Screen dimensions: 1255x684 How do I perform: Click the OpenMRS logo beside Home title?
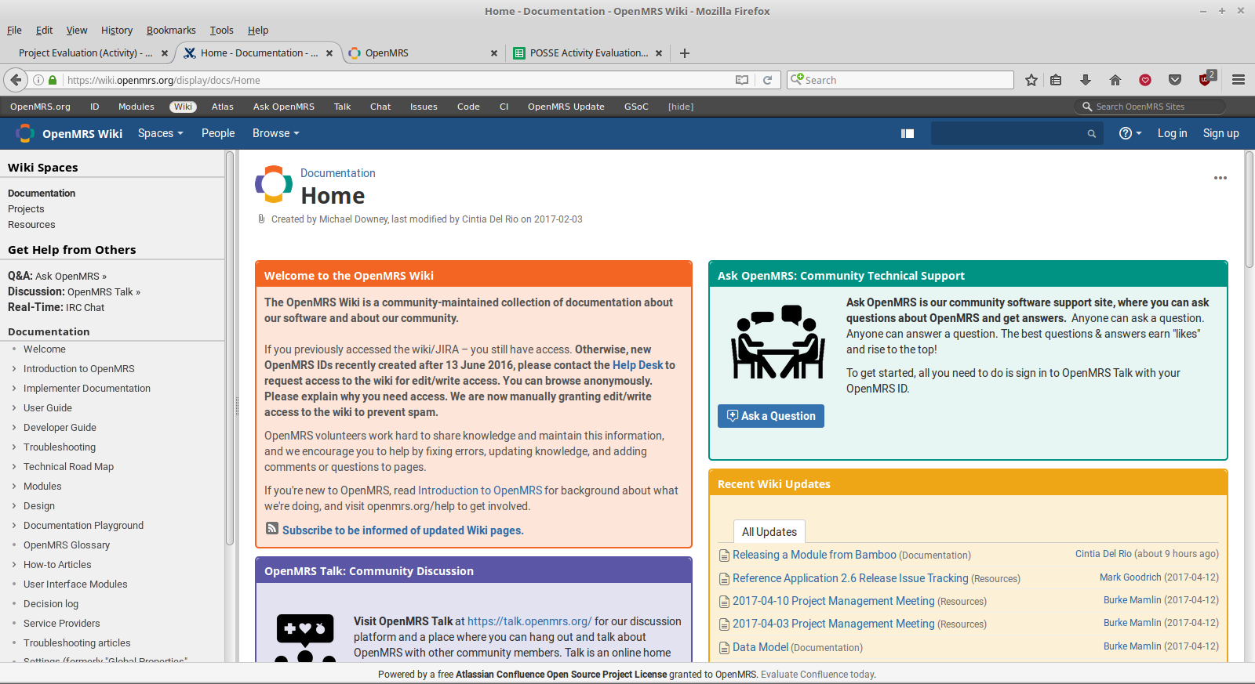coord(274,184)
